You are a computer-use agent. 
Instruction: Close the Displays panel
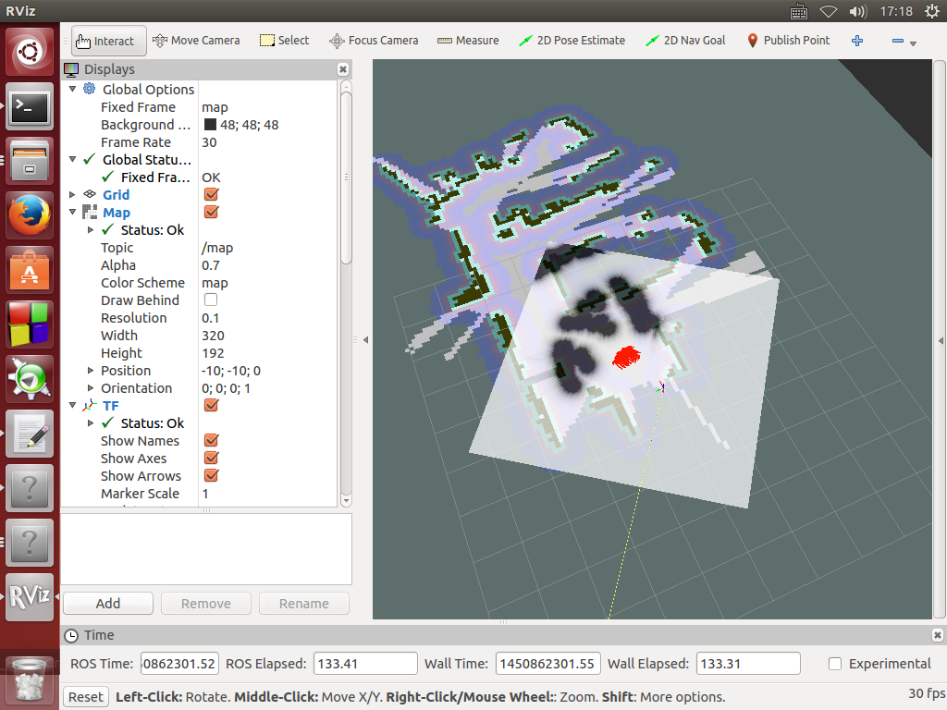[x=342, y=69]
